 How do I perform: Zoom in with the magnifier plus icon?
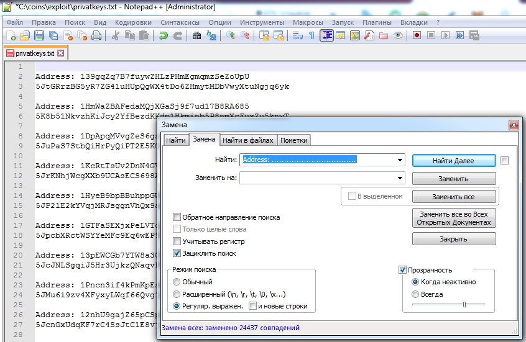tap(231, 35)
